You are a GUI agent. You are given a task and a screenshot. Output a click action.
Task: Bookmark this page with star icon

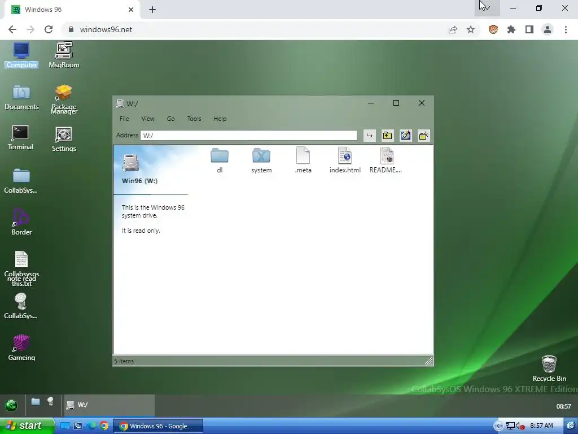coord(471,29)
